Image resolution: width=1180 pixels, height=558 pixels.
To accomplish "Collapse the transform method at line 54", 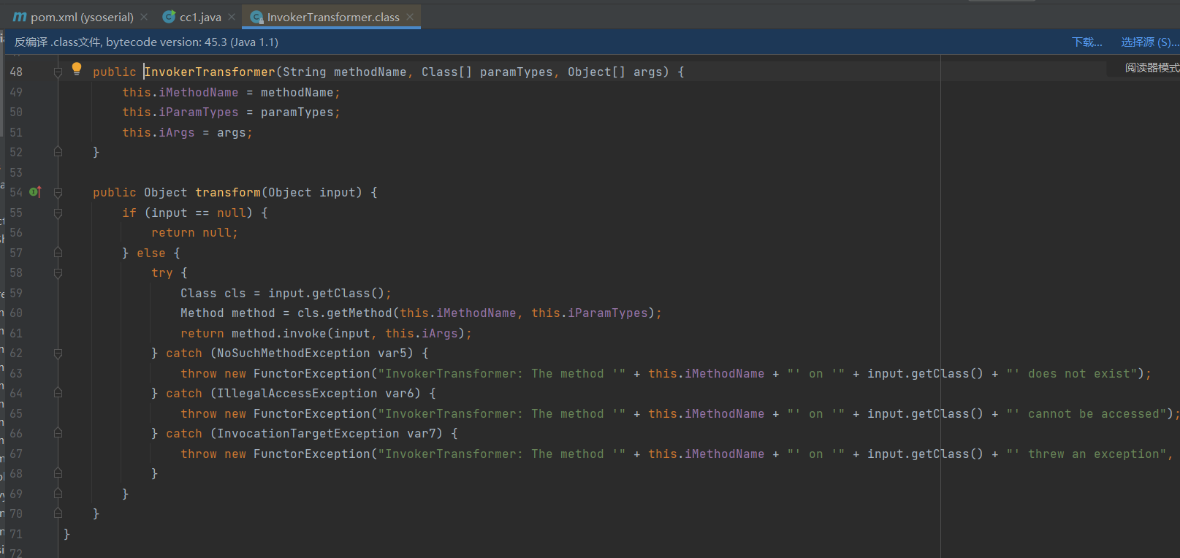I will click(58, 193).
